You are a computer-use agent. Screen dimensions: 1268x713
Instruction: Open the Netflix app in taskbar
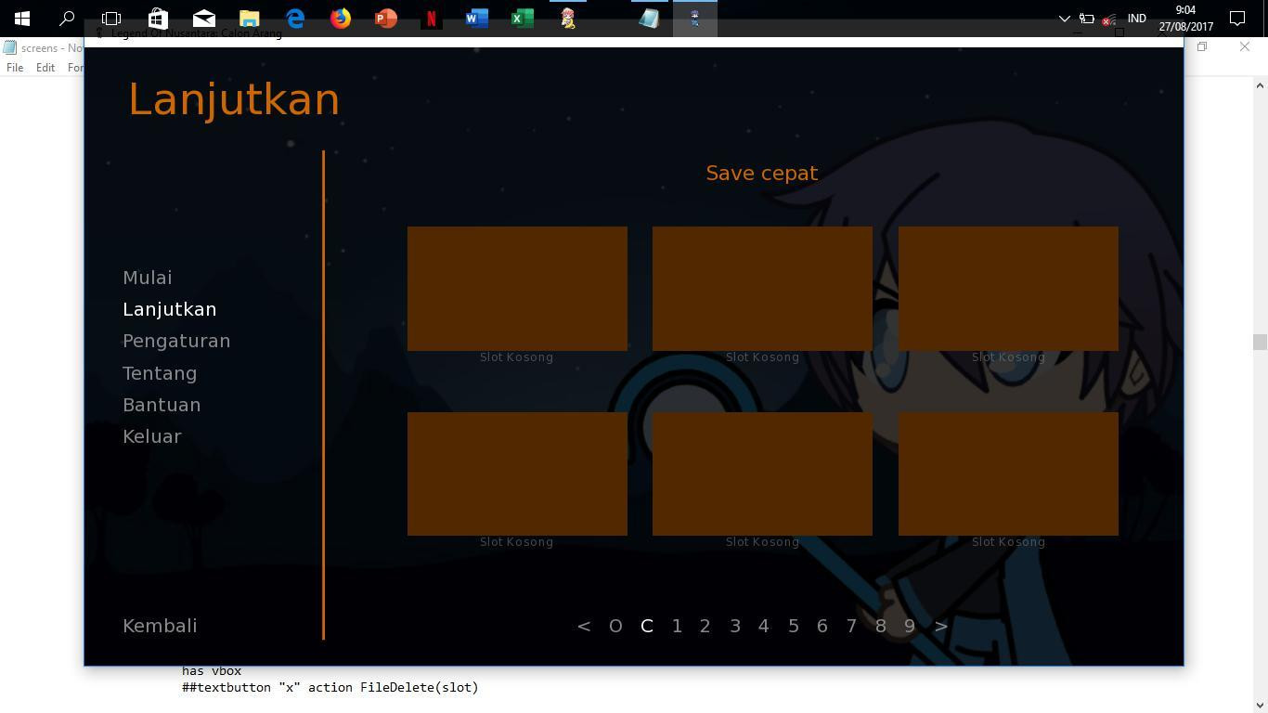tap(432, 18)
